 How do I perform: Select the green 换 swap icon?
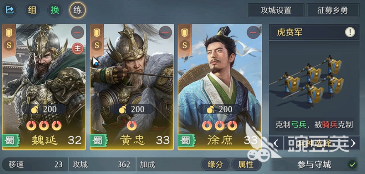55,10
